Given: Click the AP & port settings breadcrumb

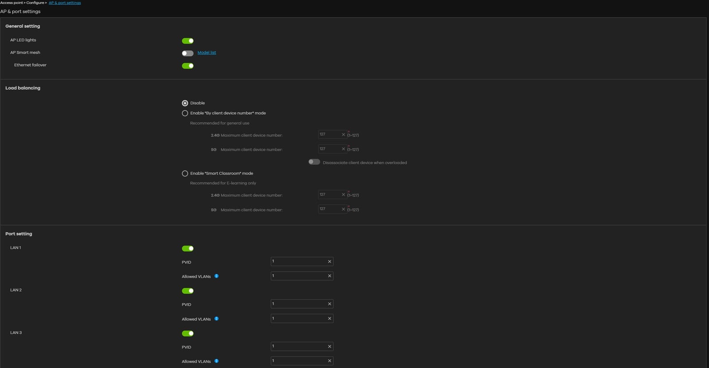Looking at the screenshot, I should (x=65, y=3).
